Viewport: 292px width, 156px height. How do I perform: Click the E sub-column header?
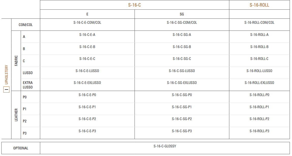pyautogui.click(x=87, y=14)
